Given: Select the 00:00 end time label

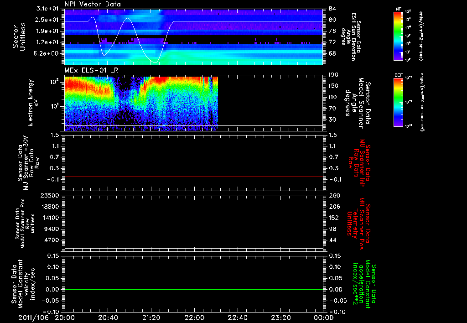Looking at the screenshot, I should [x=323, y=317].
